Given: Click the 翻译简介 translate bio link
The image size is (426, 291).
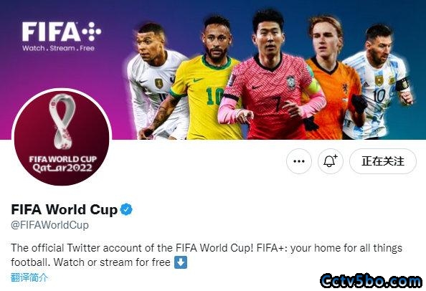Looking at the screenshot, I should pos(29,277).
